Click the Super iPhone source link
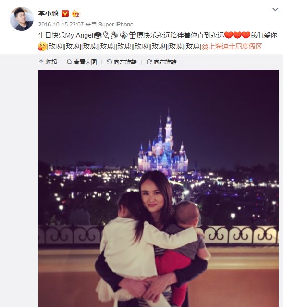The image size is (283, 307). pos(116,25)
